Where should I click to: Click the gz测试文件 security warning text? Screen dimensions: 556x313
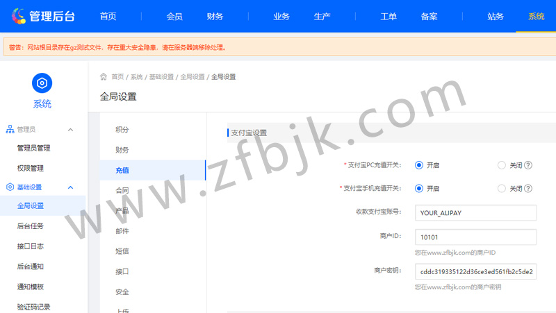click(x=117, y=47)
